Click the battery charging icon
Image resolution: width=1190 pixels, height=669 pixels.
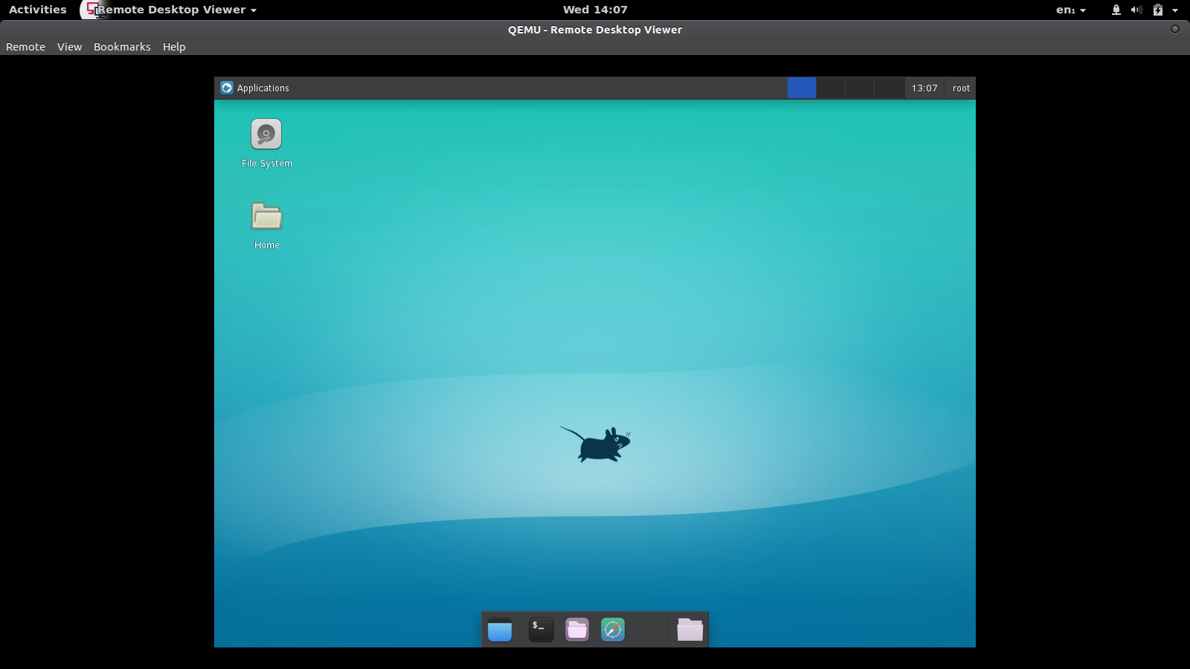(1158, 10)
